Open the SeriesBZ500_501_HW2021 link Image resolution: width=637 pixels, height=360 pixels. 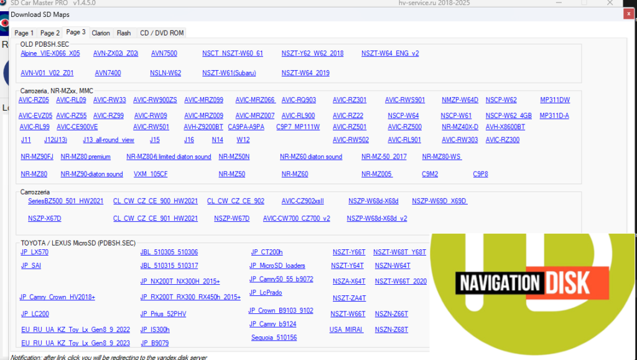pos(66,201)
